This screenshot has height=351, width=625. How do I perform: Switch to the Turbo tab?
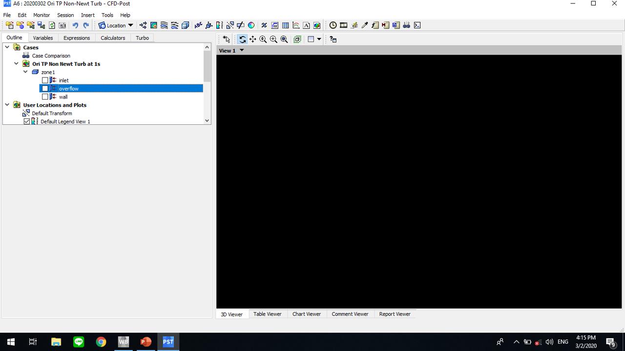pyautogui.click(x=142, y=38)
